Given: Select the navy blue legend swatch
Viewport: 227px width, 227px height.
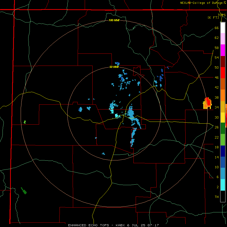Looking at the screenshot, I should tap(223, 151).
